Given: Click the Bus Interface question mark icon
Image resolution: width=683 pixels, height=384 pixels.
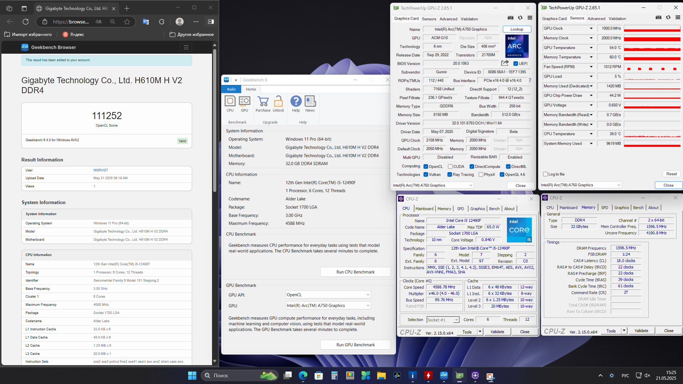Looking at the screenshot, I should (x=530, y=80).
